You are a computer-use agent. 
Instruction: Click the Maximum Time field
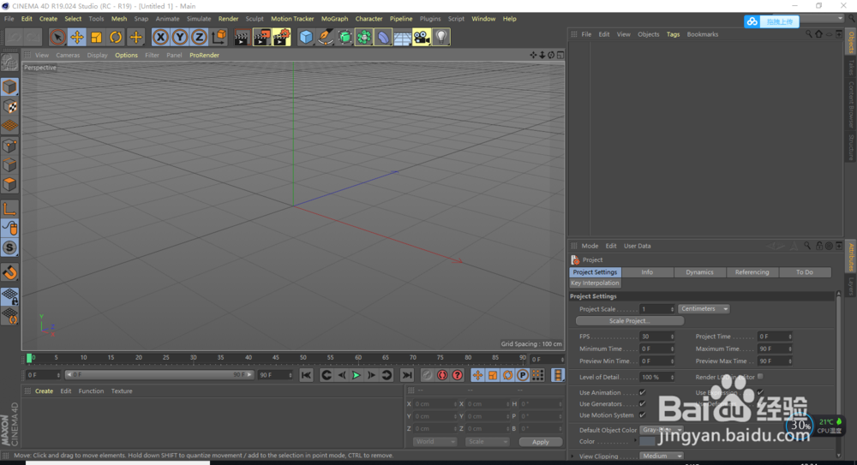click(775, 349)
